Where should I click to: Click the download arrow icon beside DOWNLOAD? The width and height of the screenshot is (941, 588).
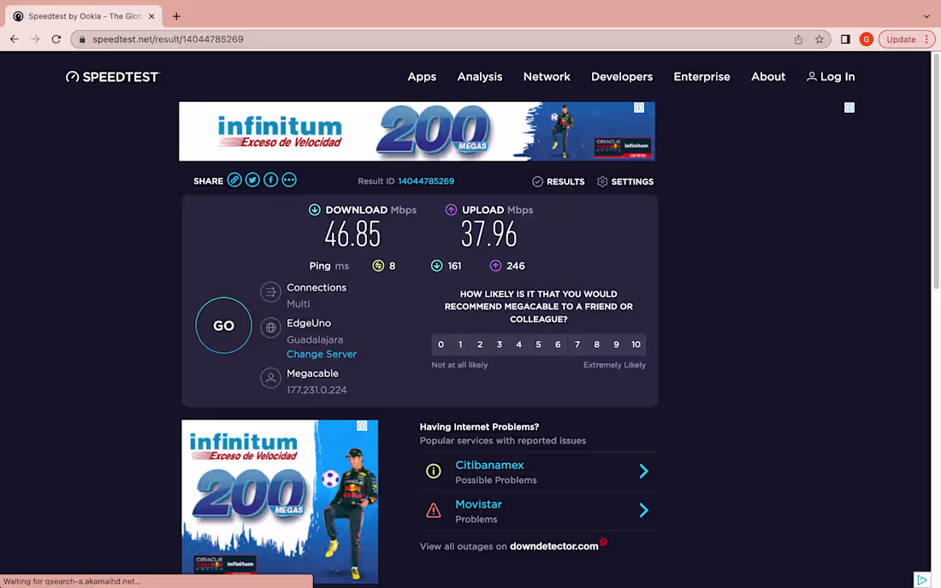315,209
